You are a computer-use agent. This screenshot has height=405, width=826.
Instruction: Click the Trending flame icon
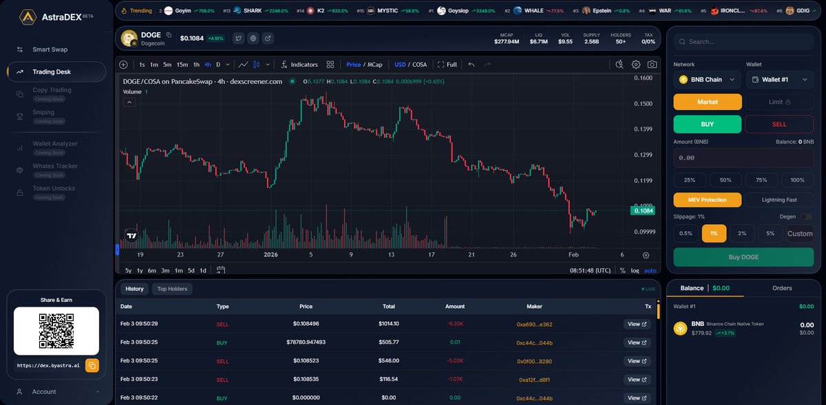point(124,11)
